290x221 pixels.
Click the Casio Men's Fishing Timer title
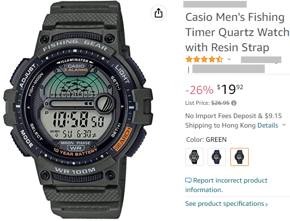237,32
